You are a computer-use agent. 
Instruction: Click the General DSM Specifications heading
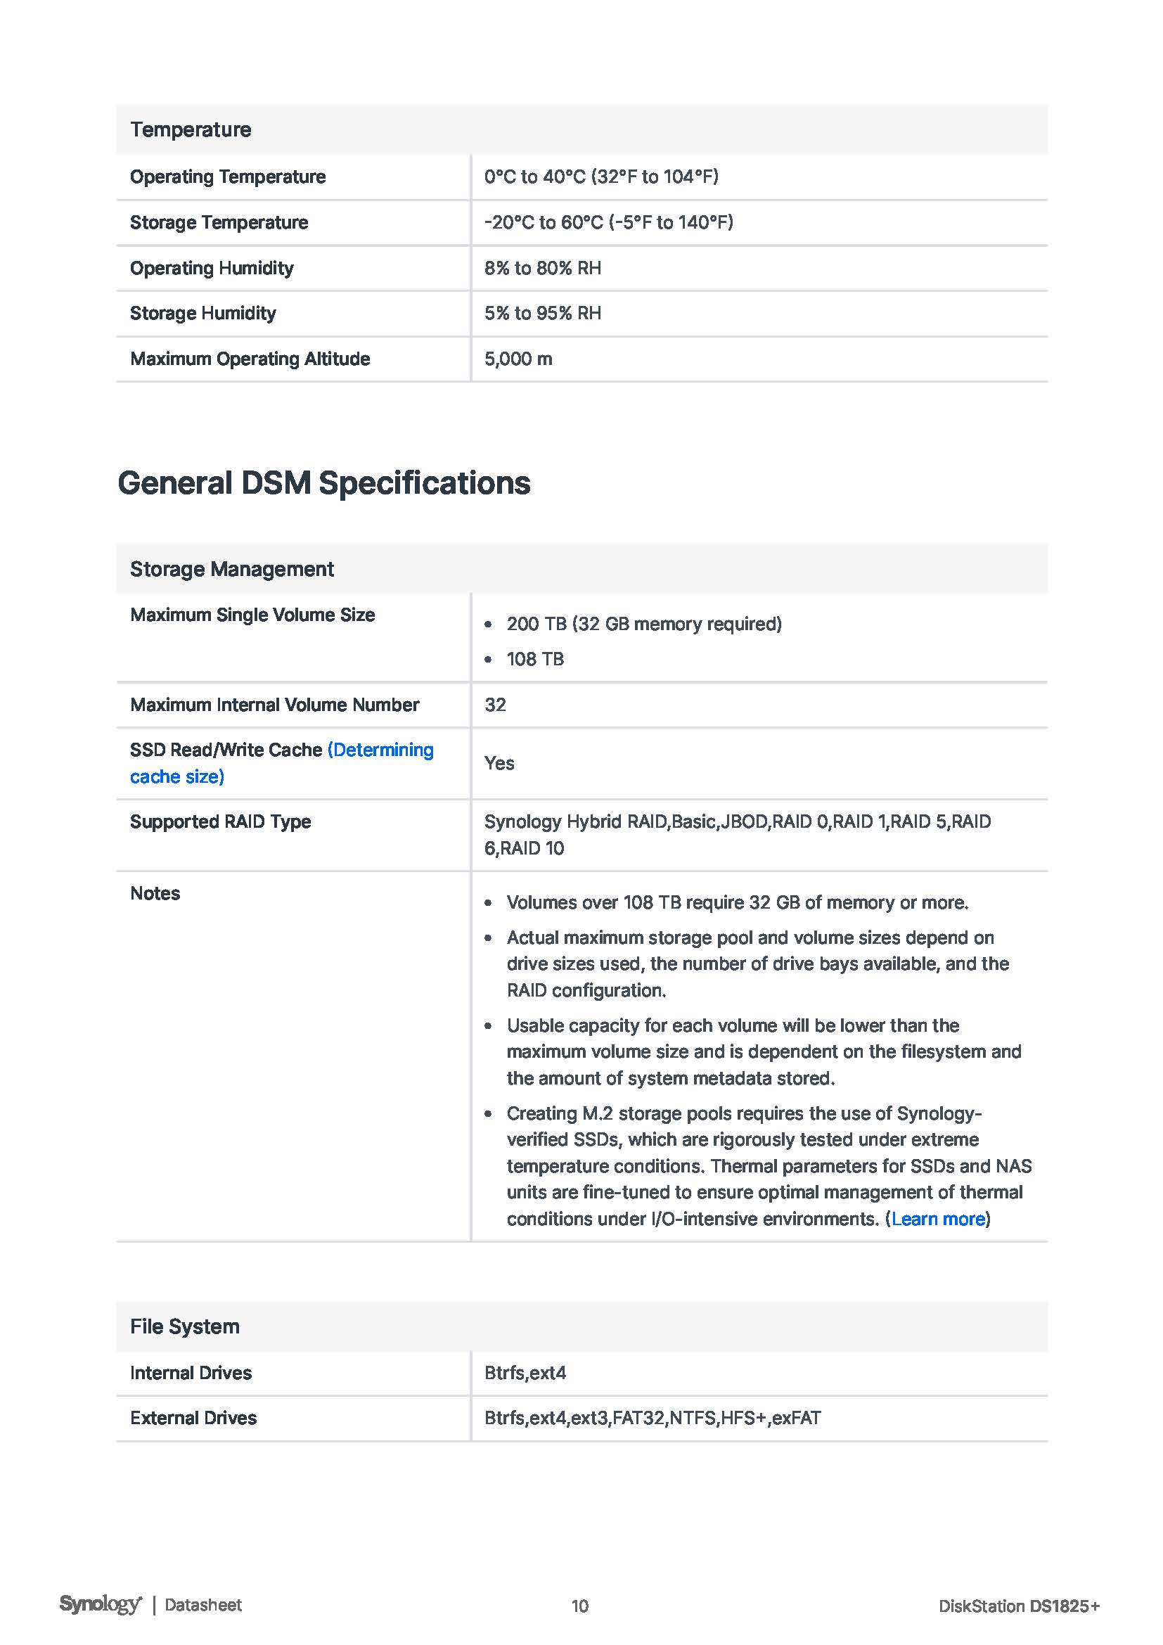click(323, 483)
